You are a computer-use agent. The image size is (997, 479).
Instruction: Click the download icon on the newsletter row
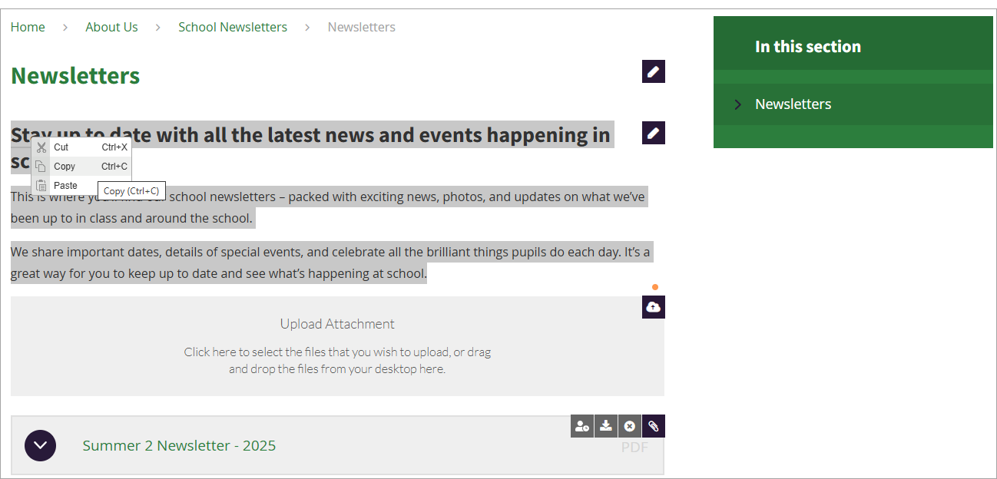click(x=606, y=426)
